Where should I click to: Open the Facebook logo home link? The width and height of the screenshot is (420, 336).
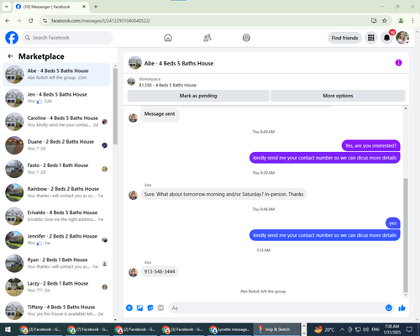[x=12, y=38]
